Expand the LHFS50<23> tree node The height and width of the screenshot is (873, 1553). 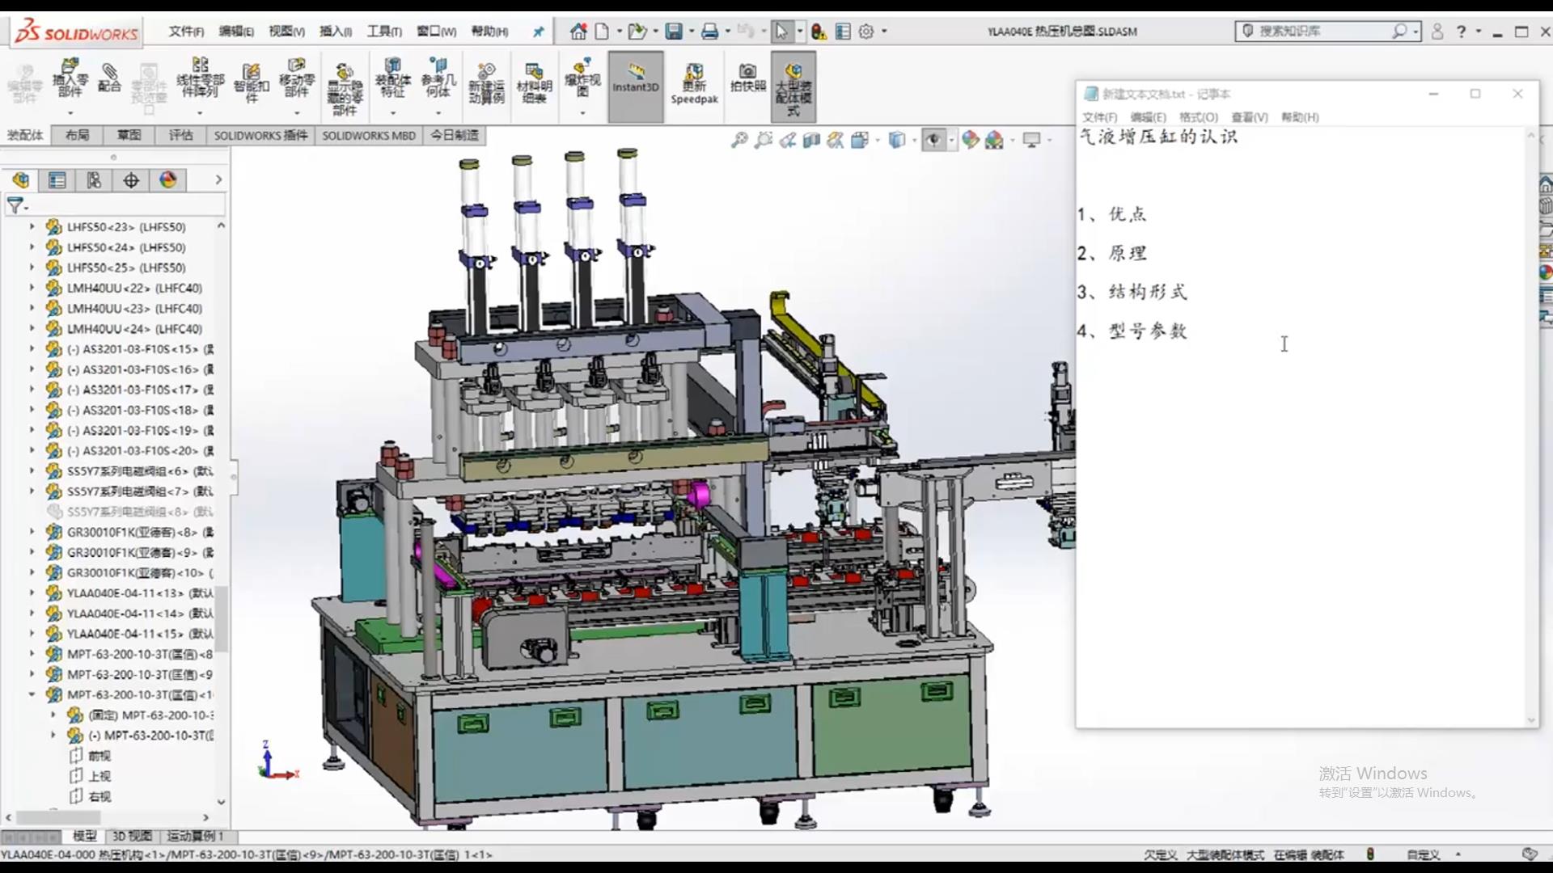coord(32,227)
